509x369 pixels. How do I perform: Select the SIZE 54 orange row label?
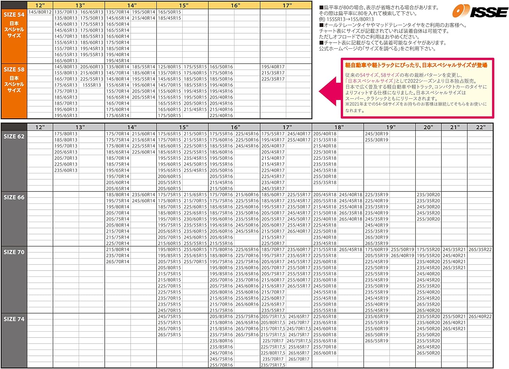tap(14, 15)
